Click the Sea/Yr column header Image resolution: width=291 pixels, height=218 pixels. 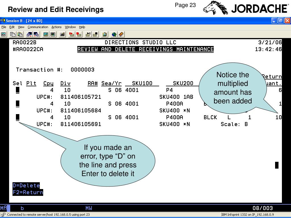[x=111, y=83]
